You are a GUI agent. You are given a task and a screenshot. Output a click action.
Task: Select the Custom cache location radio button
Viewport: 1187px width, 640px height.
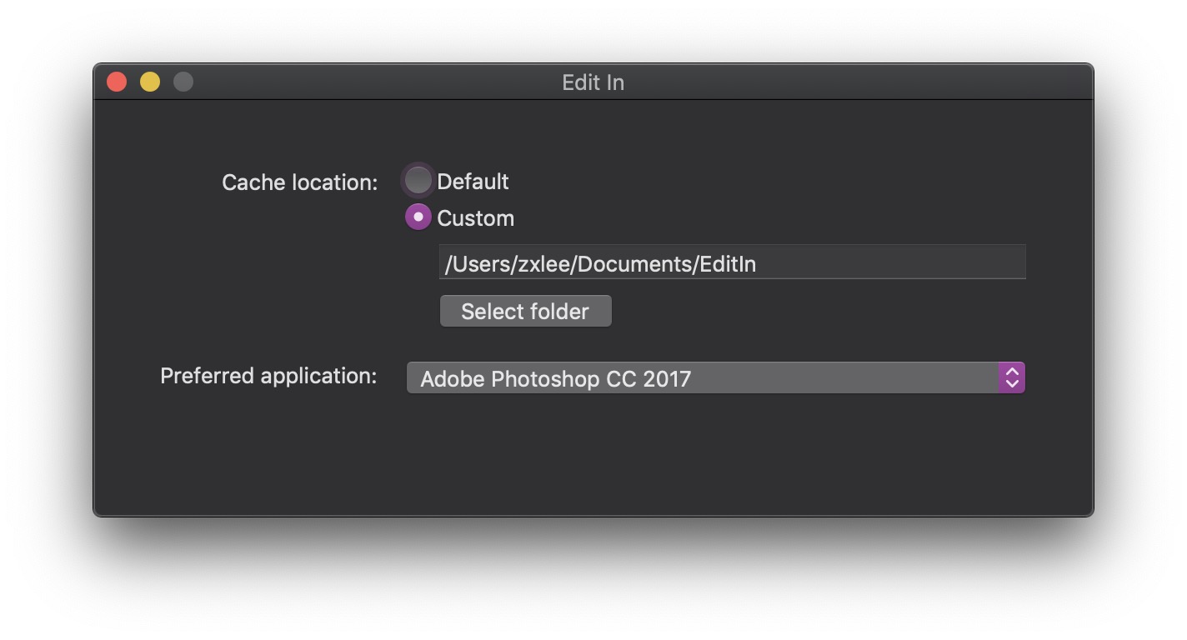tap(418, 217)
